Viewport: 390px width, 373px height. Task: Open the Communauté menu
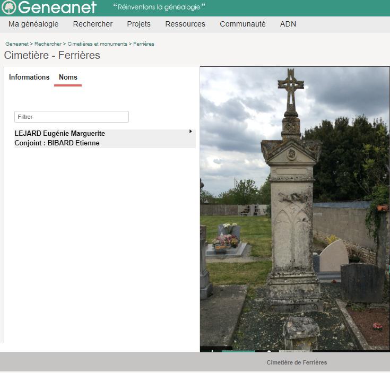pos(242,24)
